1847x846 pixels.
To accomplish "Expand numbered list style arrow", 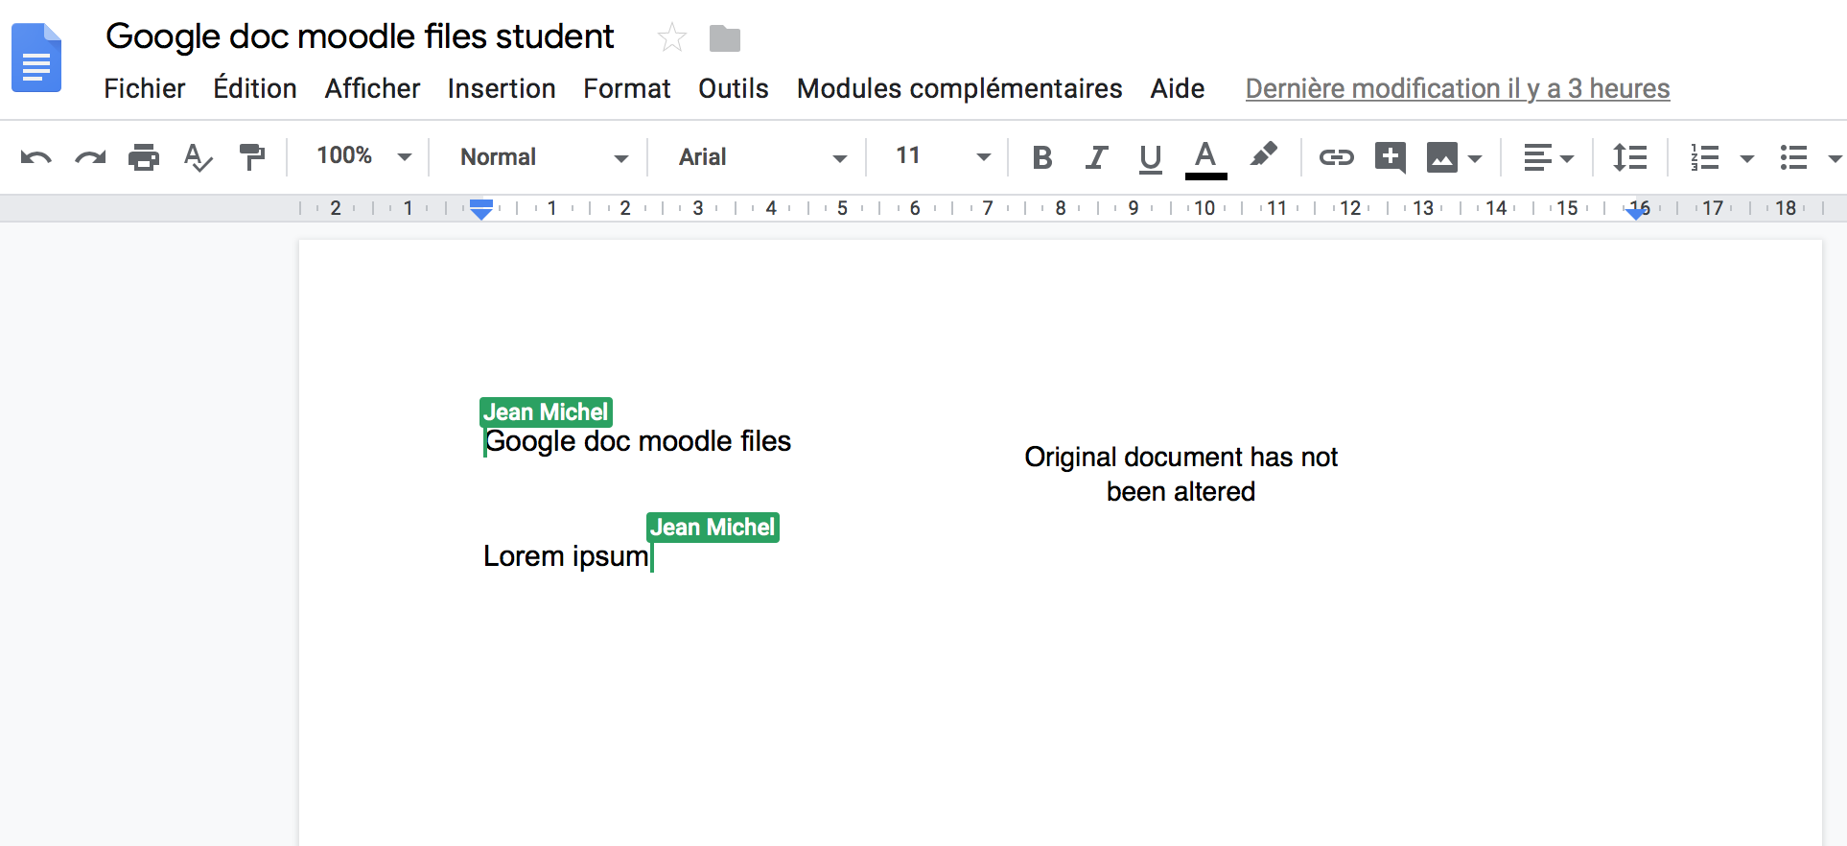I will [x=1747, y=158].
